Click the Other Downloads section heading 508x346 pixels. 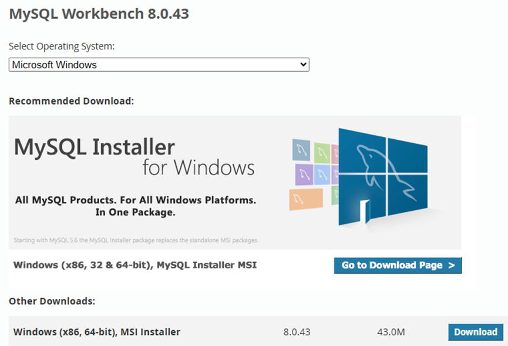[52, 301]
